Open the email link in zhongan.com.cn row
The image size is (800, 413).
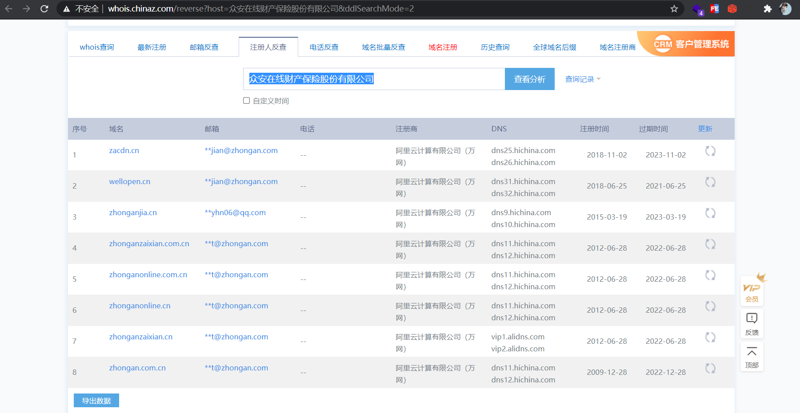[x=236, y=368]
